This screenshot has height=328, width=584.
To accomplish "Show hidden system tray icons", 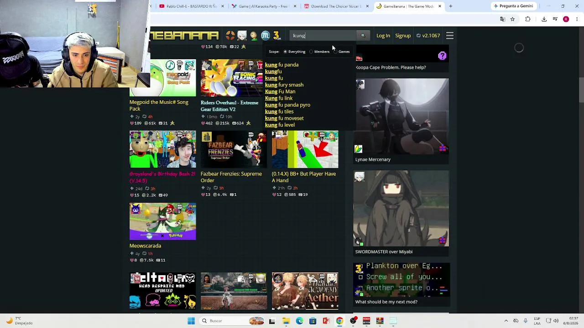I will (506, 321).
